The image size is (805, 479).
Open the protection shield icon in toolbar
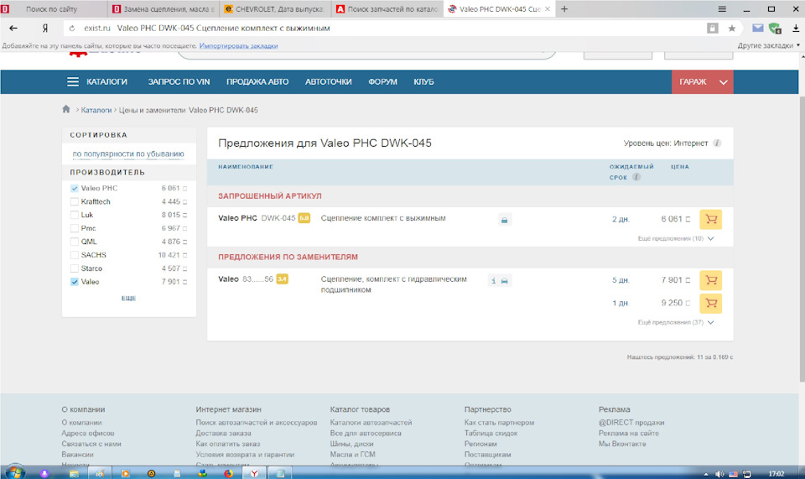coord(775,29)
